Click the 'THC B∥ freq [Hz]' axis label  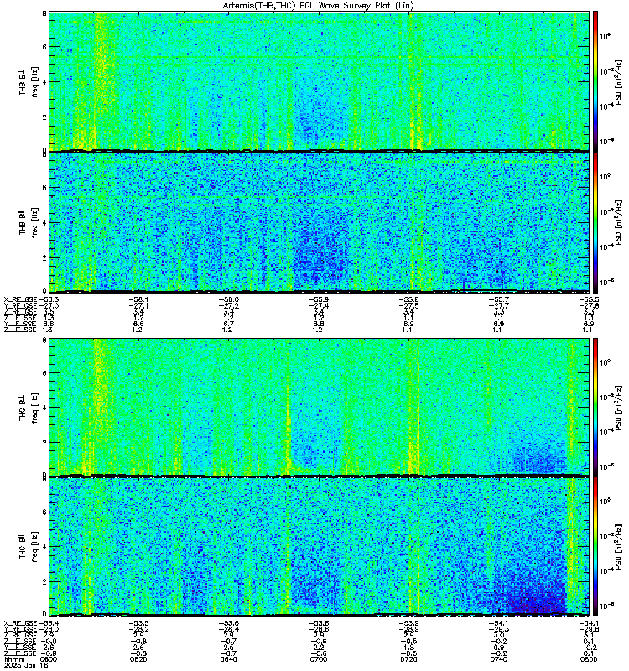coord(29,547)
